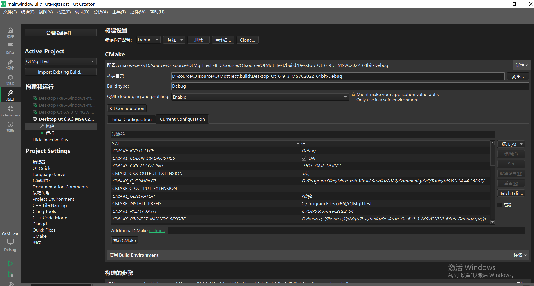Focus the Additional CMake options field
Viewport: 534px width, 286px height.
[x=346, y=230]
